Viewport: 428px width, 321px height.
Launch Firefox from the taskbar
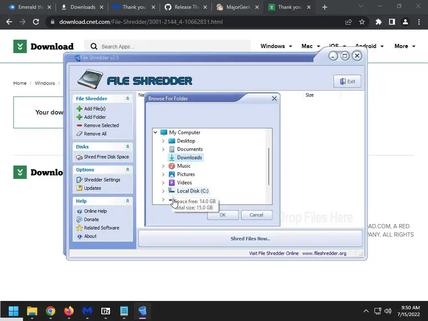coord(69,311)
